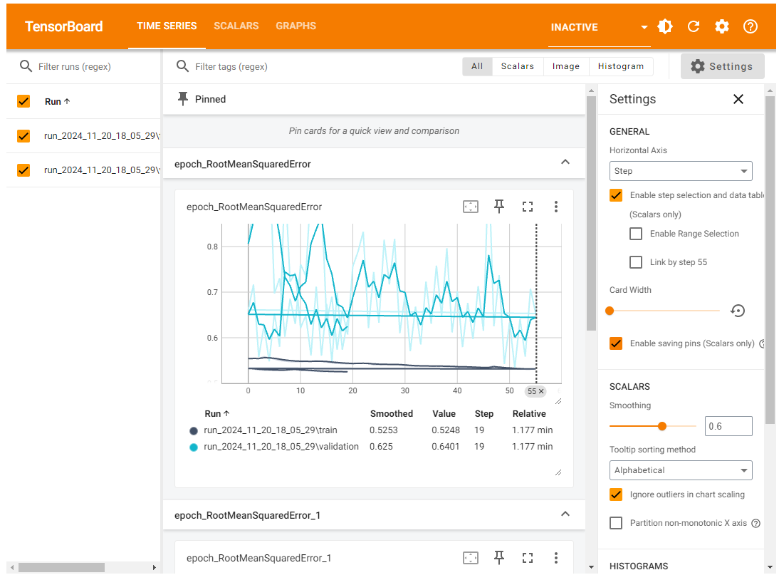
Task: Toggle full size for epoch_RootMeanSquaredError card
Action: [x=528, y=207]
